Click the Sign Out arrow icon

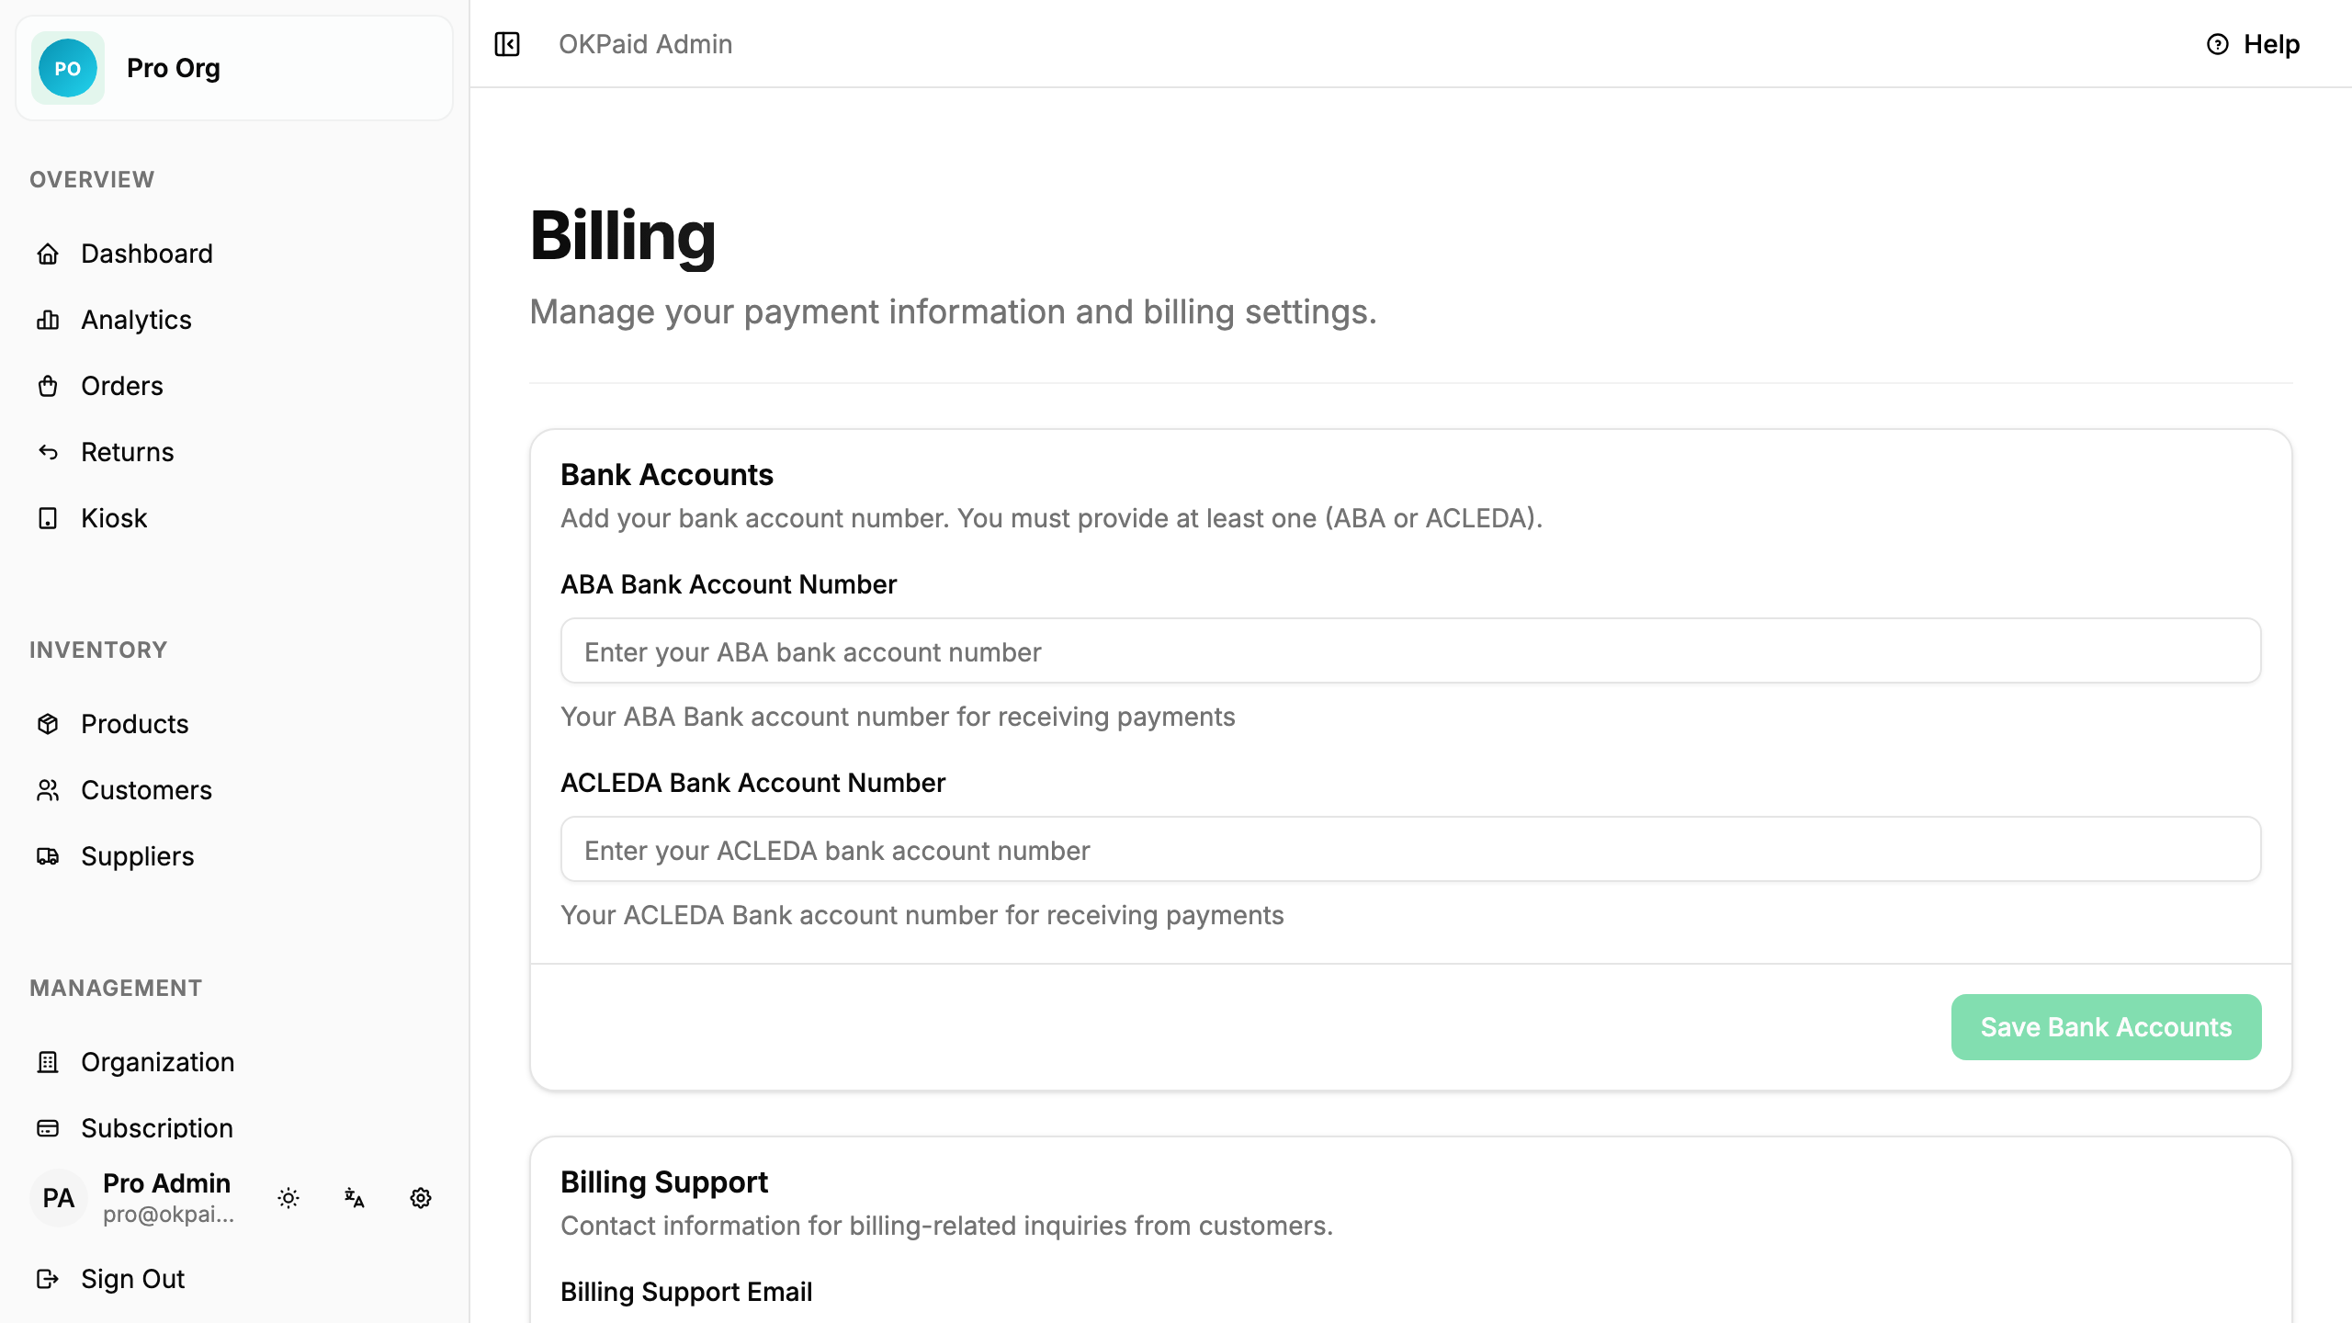coord(48,1279)
